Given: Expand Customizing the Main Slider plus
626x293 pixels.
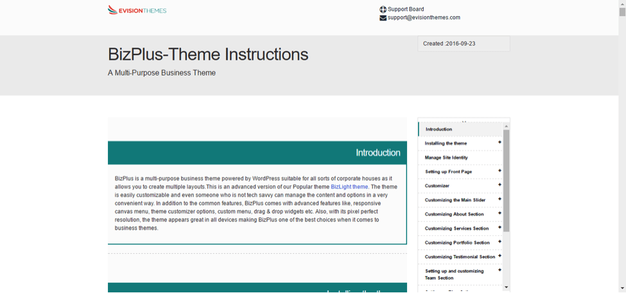Looking at the screenshot, I should click(500, 199).
